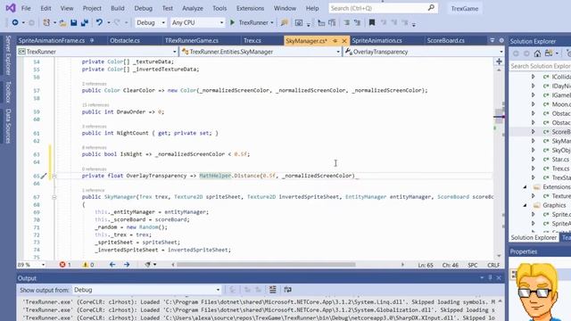The width and height of the screenshot is (571, 321).
Task: Toggle pin on the SpriteAnimationFrame.cs tab
Action: click(x=92, y=40)
